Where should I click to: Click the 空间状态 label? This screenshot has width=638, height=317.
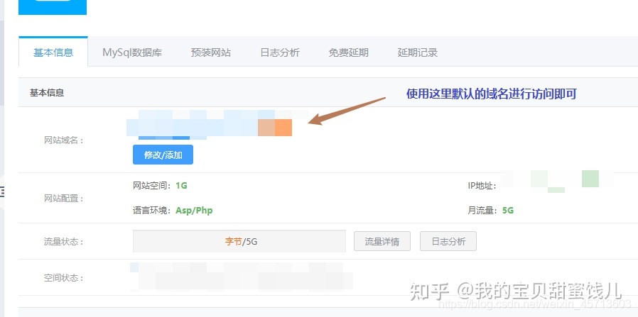64,278
